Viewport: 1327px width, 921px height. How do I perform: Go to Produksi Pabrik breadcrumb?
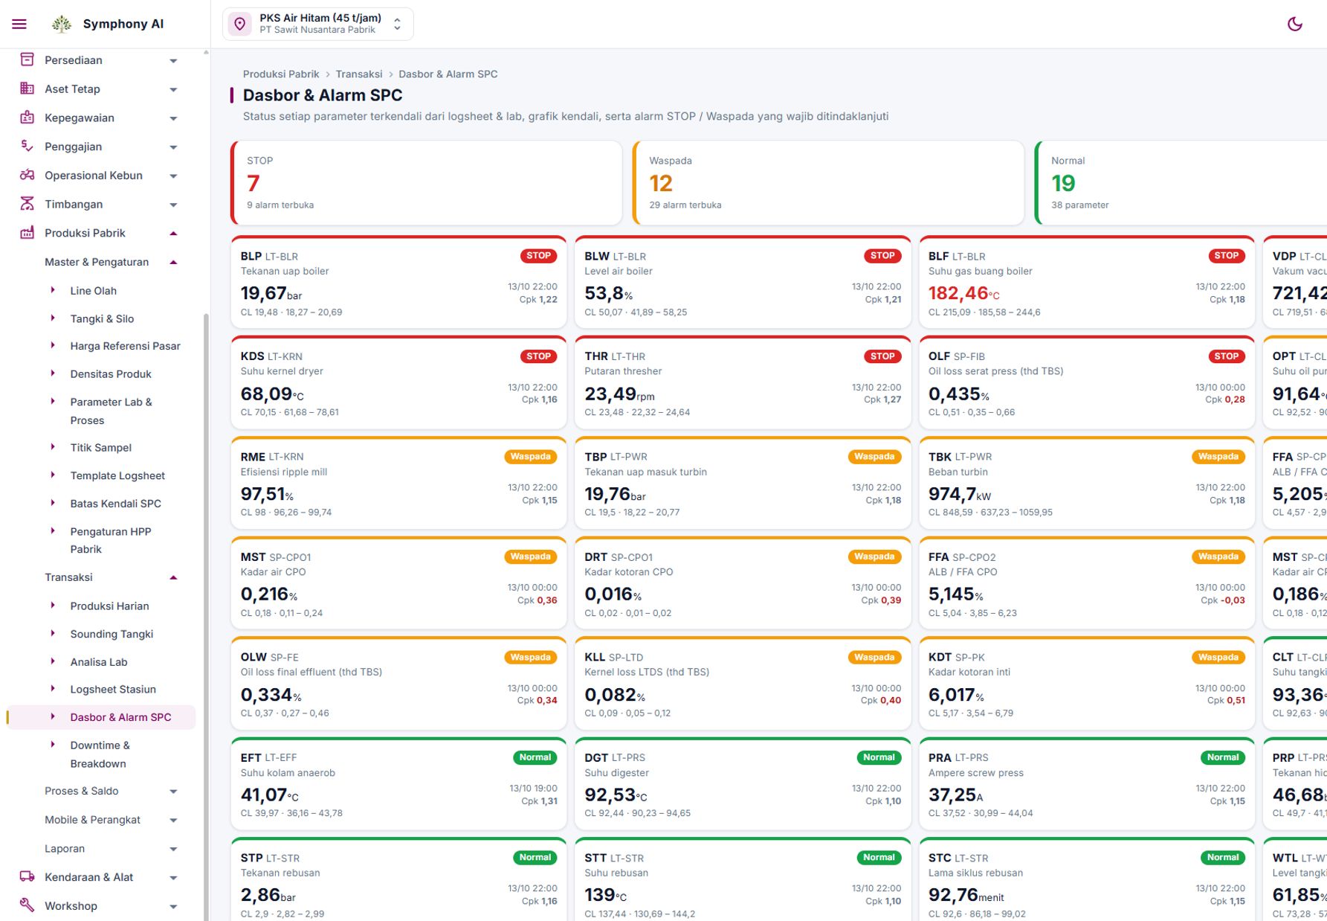pos(281,74)
